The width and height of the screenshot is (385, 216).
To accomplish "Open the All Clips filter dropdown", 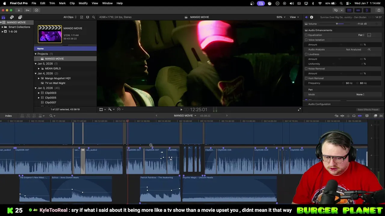I will click(70, 17).
